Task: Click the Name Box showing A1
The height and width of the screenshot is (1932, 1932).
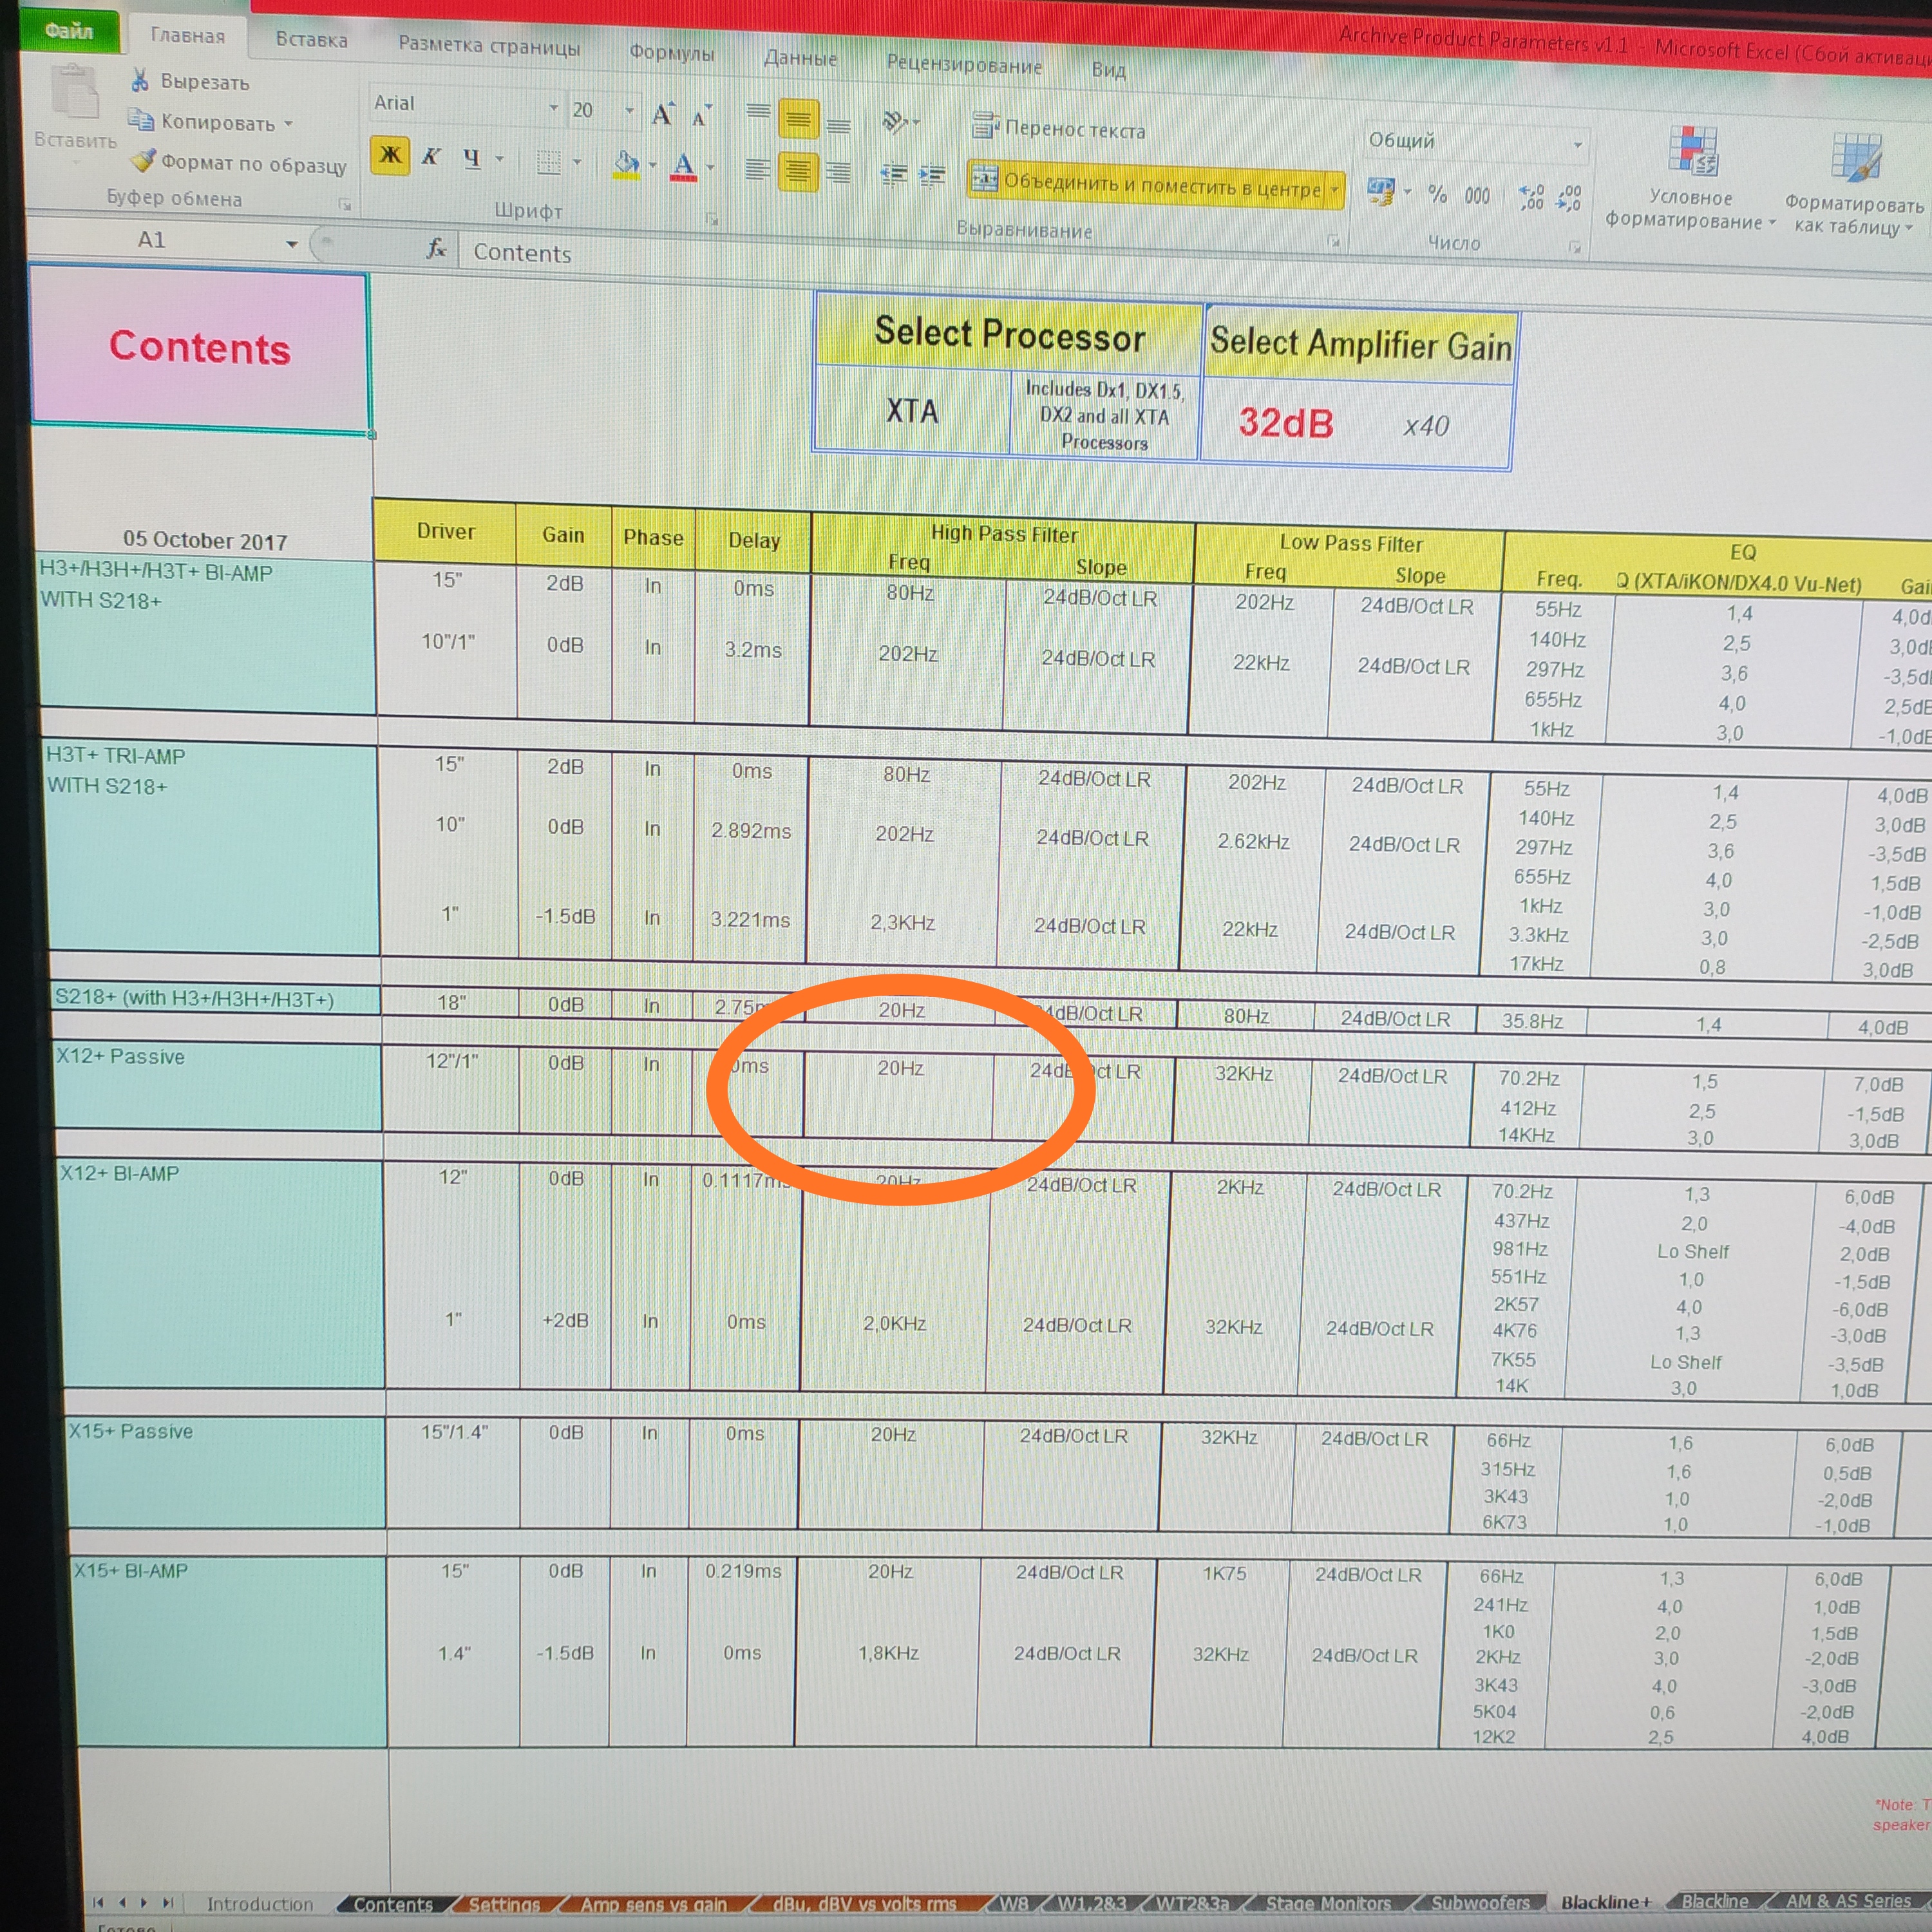Action: pyautogui.click(x=152, y=240)
